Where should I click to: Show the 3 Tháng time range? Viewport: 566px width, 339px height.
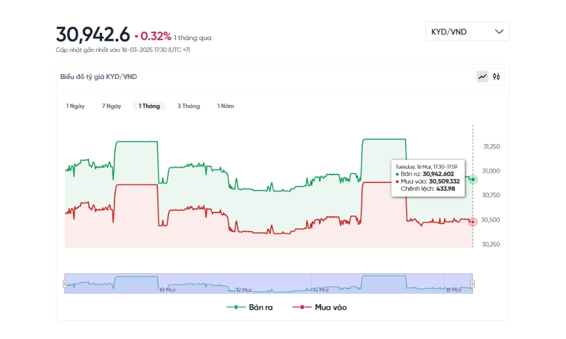point(188,106)
